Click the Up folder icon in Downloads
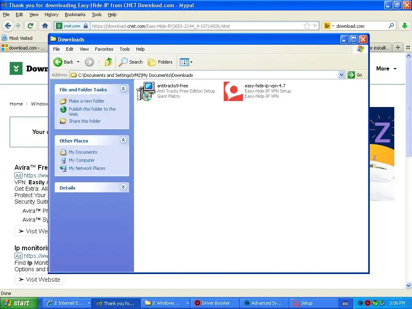Viewport: 412px width, 309px height. [x=108, y=62]
